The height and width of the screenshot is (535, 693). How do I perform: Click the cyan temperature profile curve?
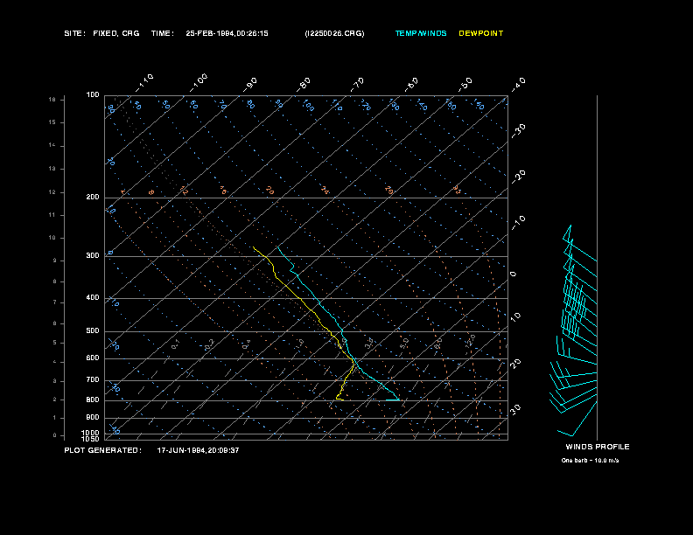click(320, 304)
